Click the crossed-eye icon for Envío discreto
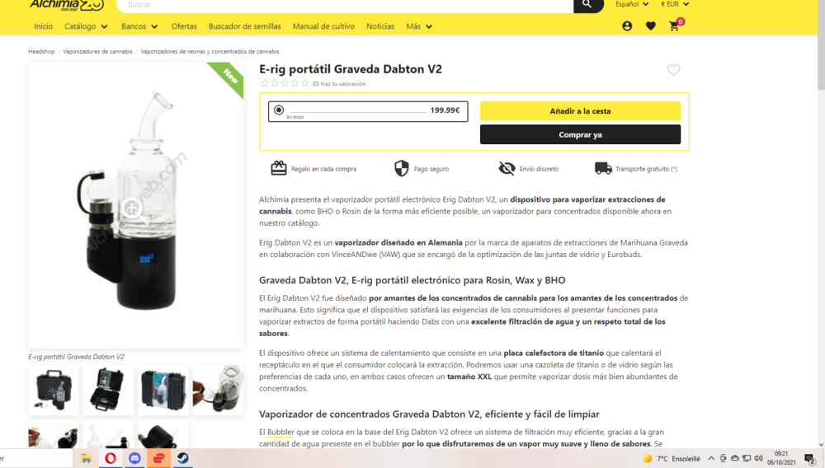This screenshot has height=468, width=825. point(507,169)
